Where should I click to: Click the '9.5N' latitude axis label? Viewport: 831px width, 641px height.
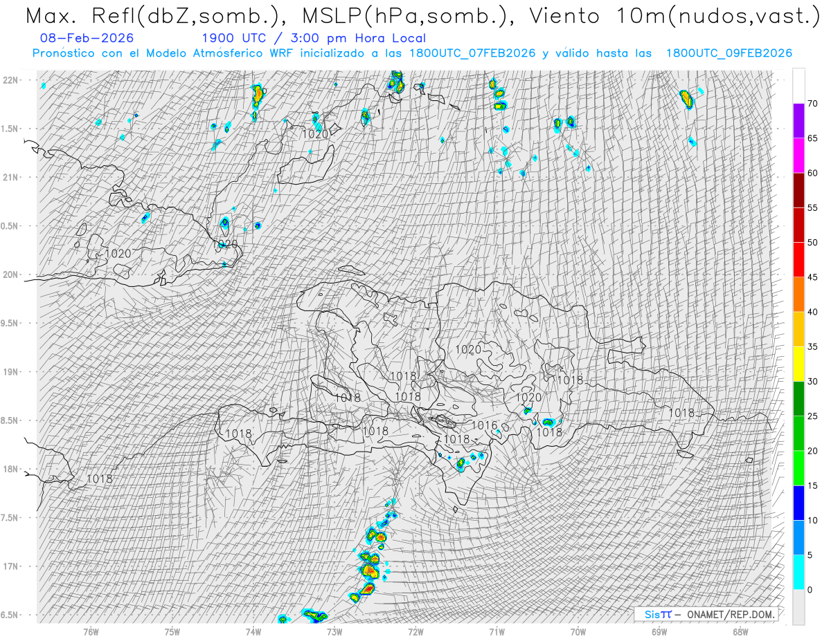pos(10,323)
